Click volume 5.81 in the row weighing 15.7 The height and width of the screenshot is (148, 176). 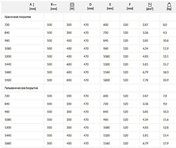[x=145, y=64]
